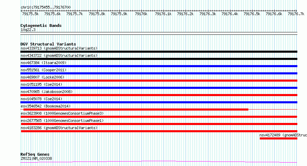Image resolution: width=307 pixels, height=166 pixels.
Task: Select the blue bar under nsv1045078
Action: (x=159, y=102)
